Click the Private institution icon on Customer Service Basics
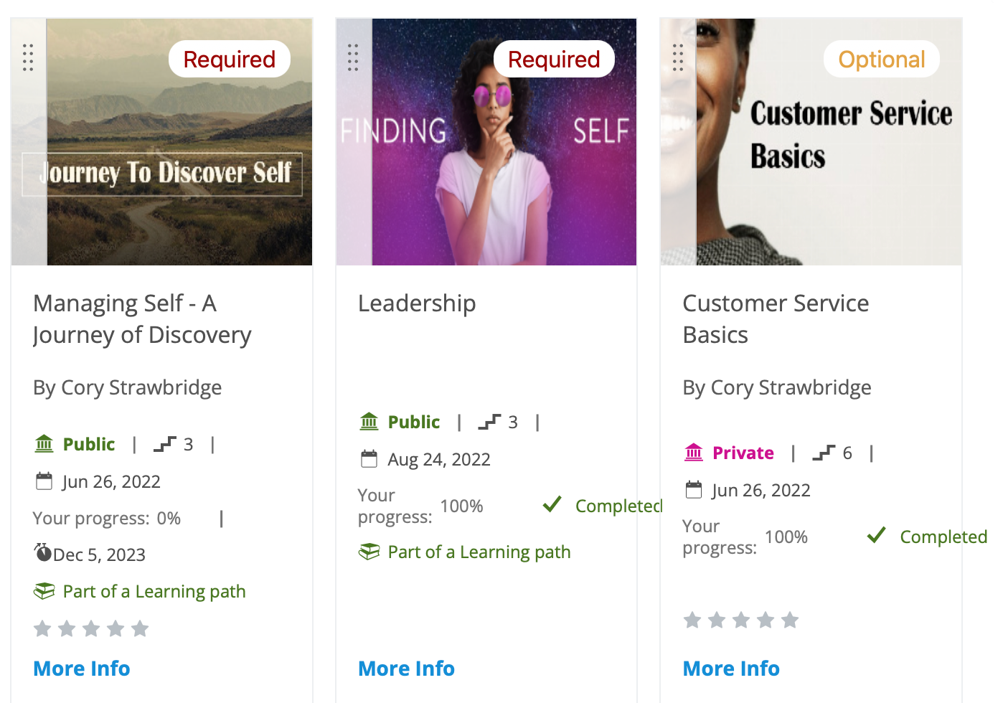Screen dimensions: 1003x703 pyautogui.click(x=693, y=453)
